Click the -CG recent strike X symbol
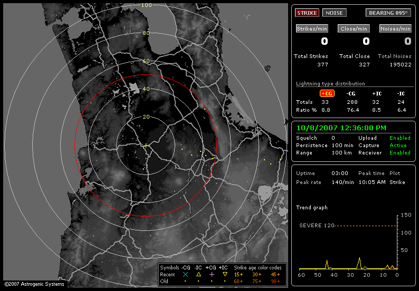 point(185,275)
